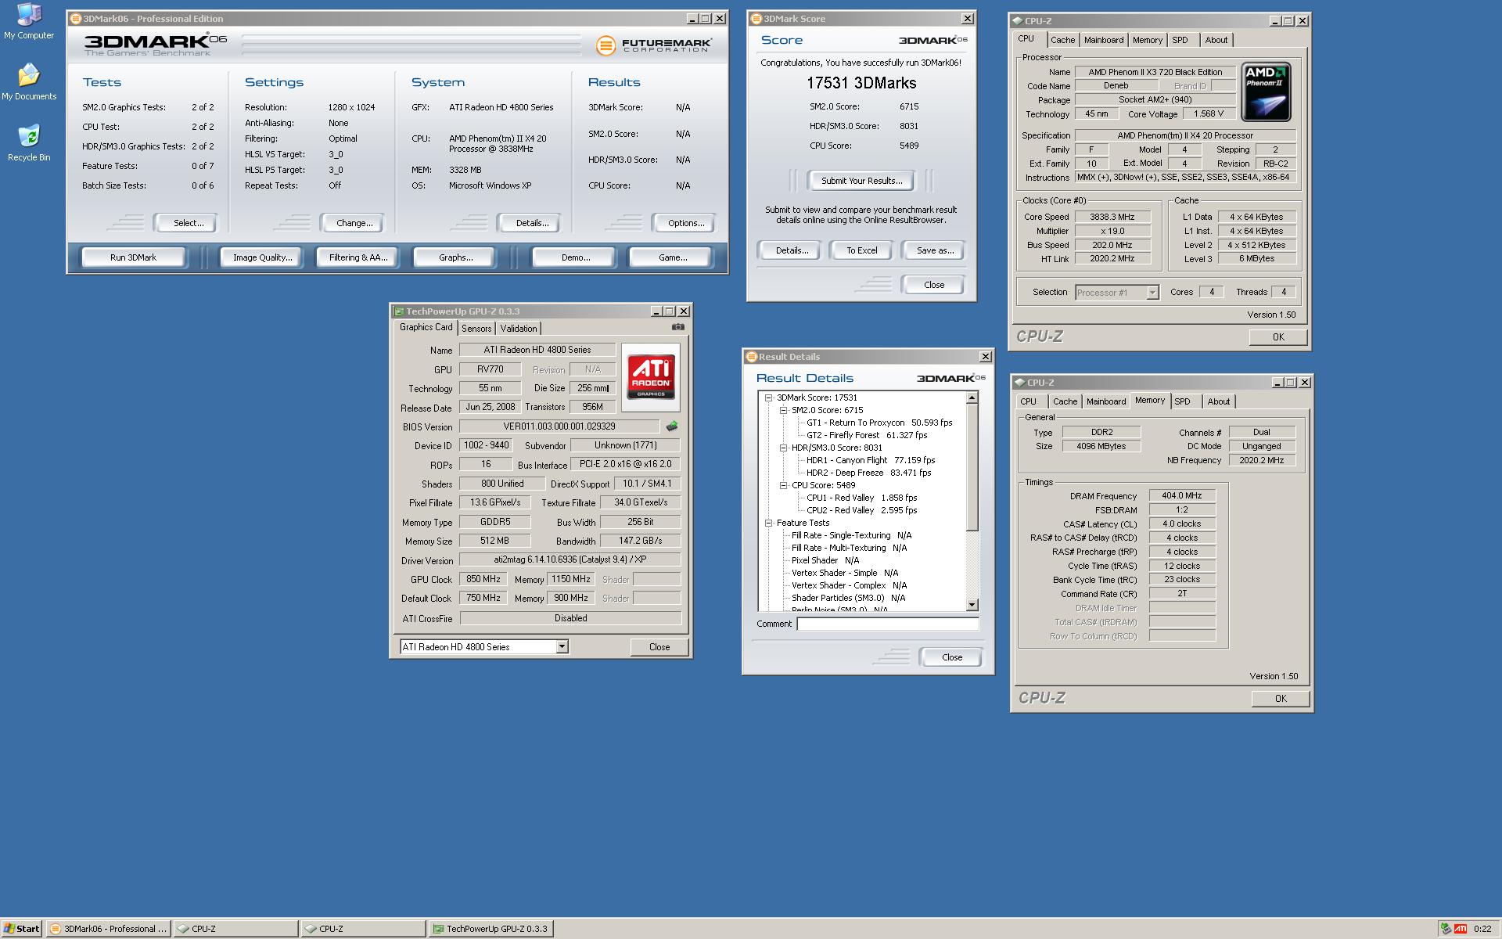1502x939 pixels.
Task: Switch to GPU-Z Validation tab
Action: (x=519, y=329)
